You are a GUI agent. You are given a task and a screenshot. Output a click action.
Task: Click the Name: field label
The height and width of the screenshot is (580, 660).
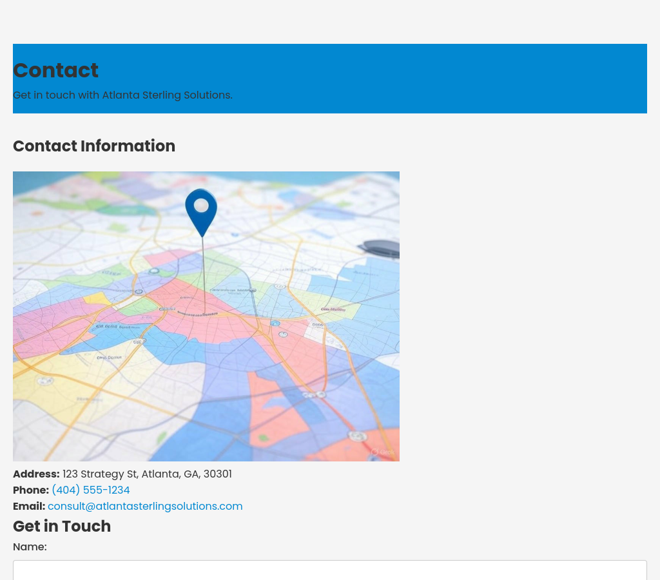pos(30,547)
